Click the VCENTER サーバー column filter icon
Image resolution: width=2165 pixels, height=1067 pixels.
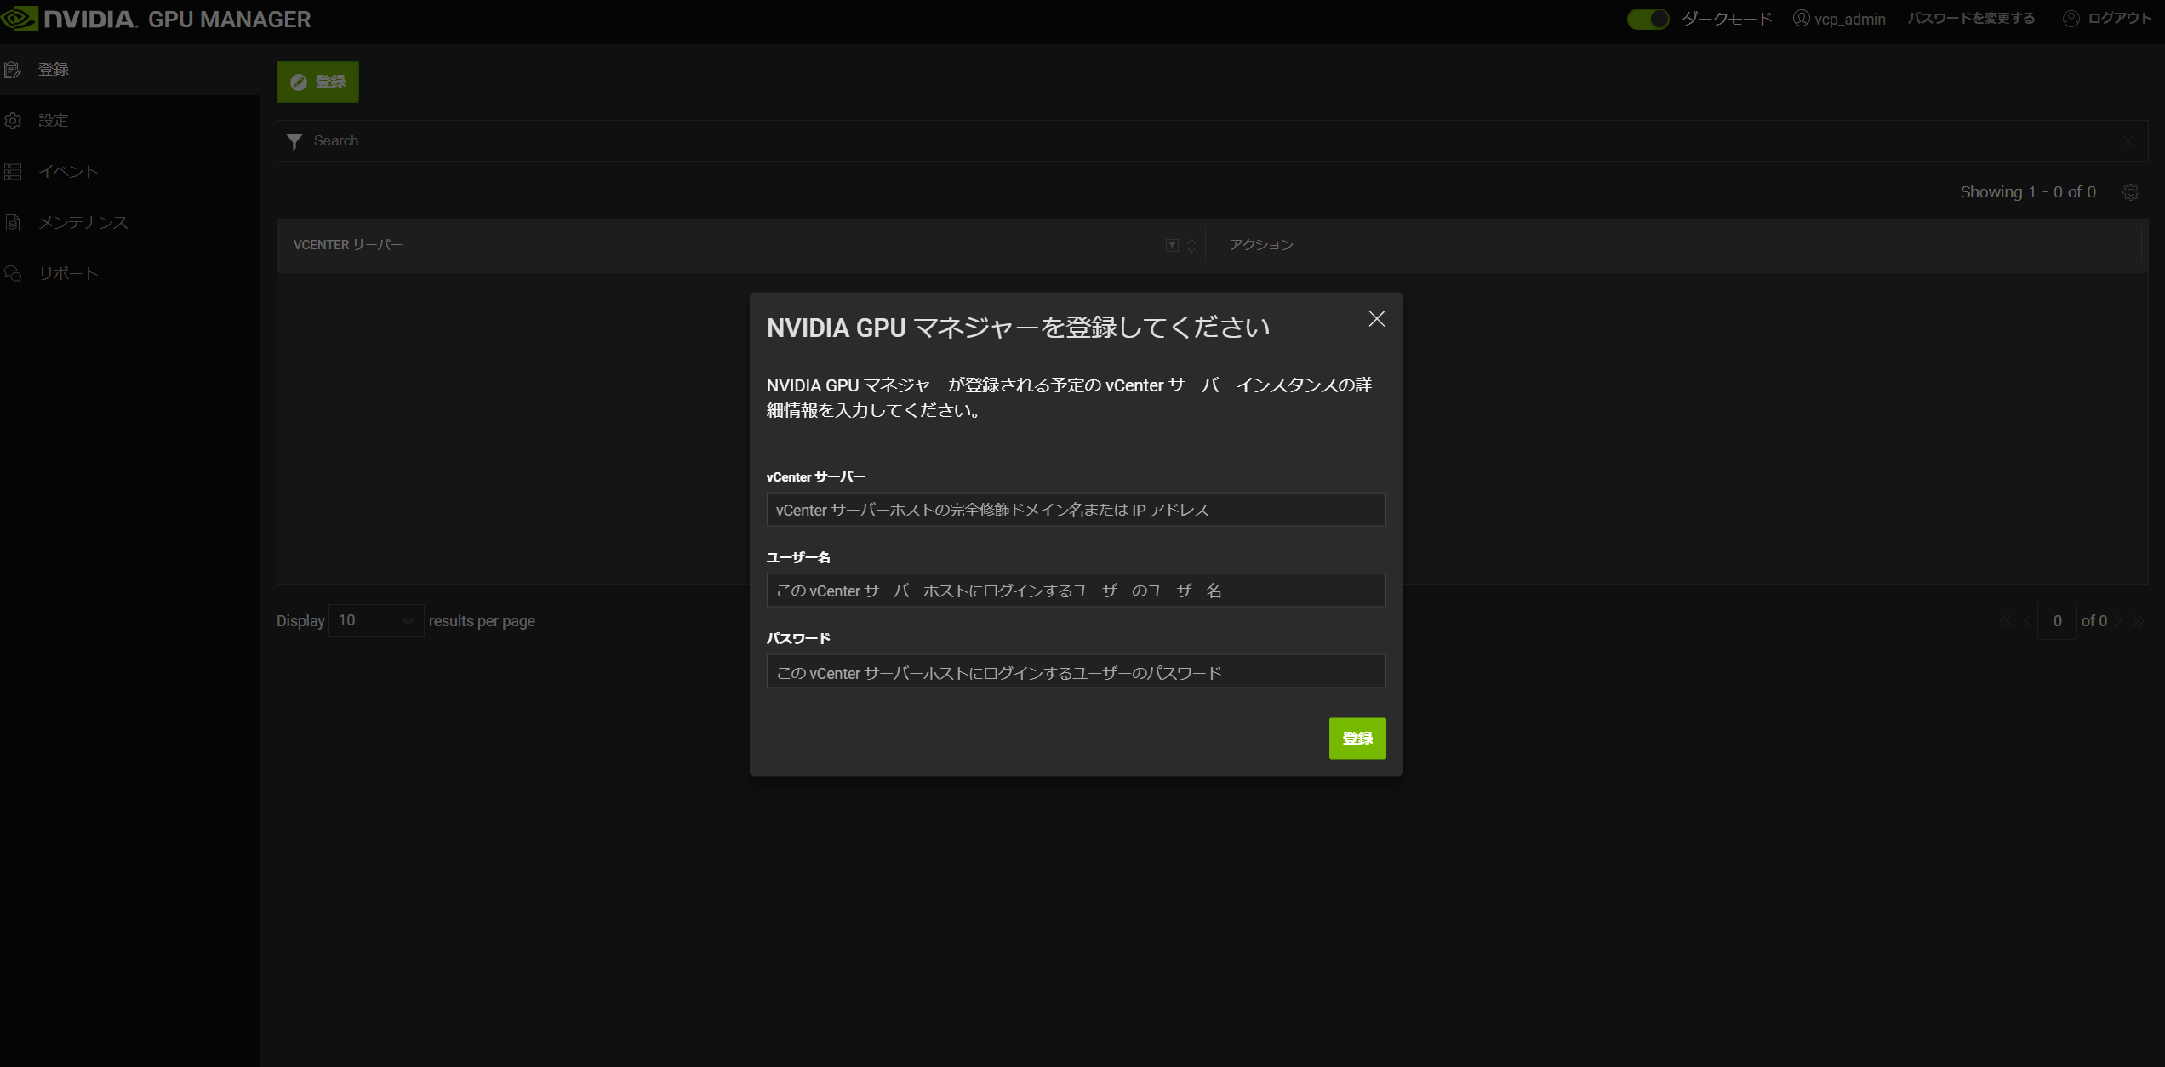pos(1172,245)
